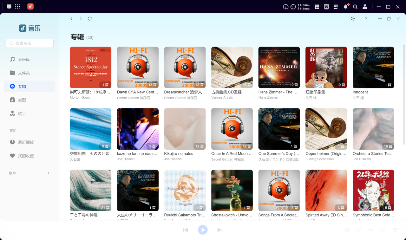406x240 pixels.
Task: Open Oppenheimer soundtrack album cover
Action: 326,129
